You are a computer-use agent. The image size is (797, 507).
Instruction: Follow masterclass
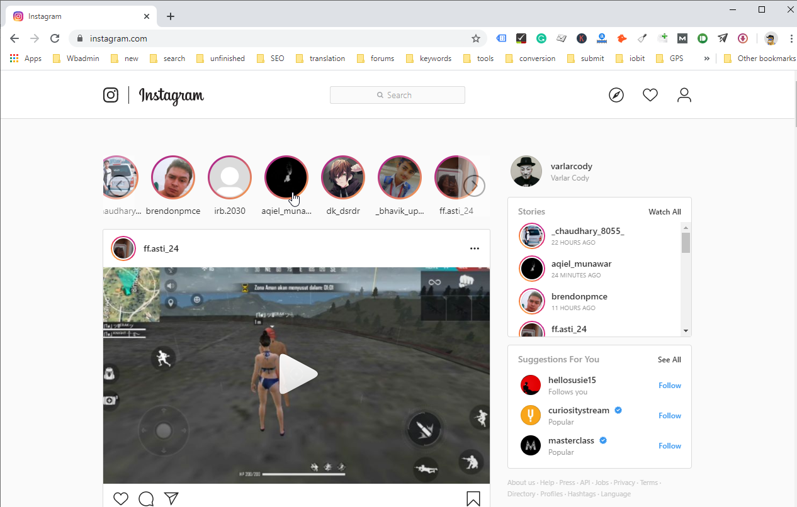pyautogui.click(x=670, y=446)
